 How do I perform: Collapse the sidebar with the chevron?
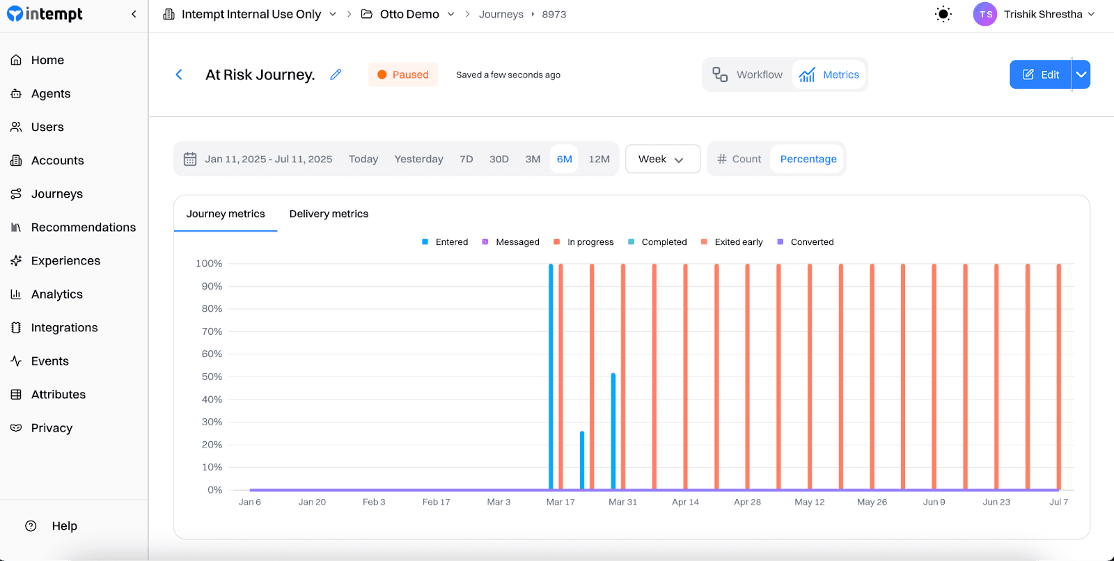click(x=134, y=14)
